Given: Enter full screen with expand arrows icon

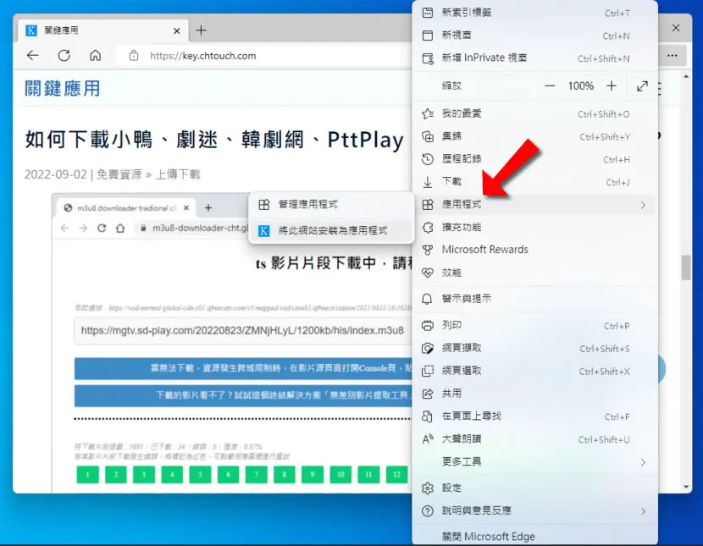Looking at the screenshot, I should pyautogui.click(x=643, y=86).
